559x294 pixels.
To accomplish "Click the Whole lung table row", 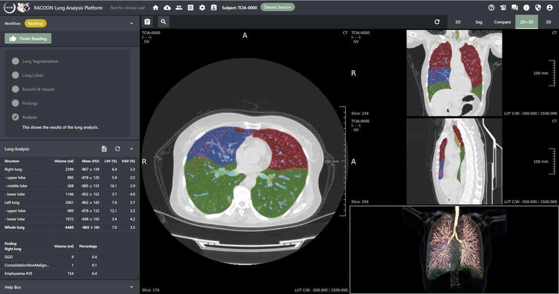I will tap(70, 227).
